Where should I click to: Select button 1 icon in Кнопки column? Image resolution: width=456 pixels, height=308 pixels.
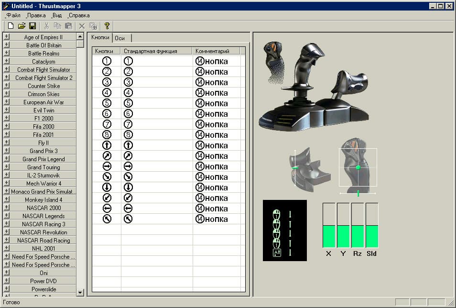coord(107,61)
